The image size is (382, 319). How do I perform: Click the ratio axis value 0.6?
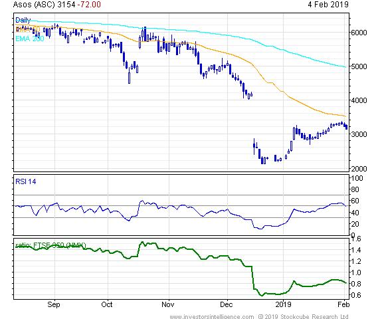click(x=355, y=295)
